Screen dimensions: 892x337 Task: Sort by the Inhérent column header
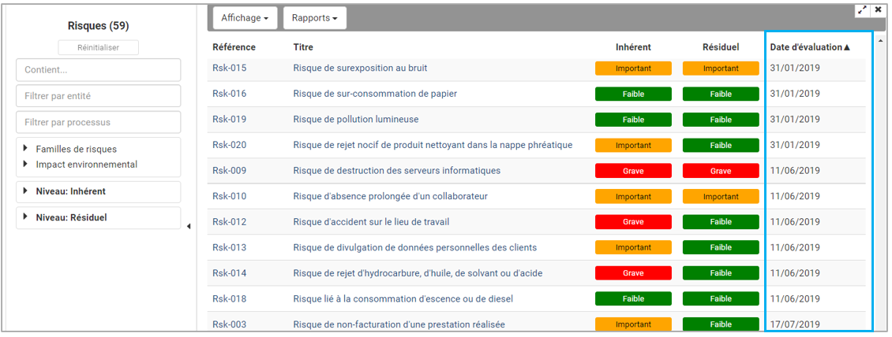pyautogui.click(x=633, y=47)
